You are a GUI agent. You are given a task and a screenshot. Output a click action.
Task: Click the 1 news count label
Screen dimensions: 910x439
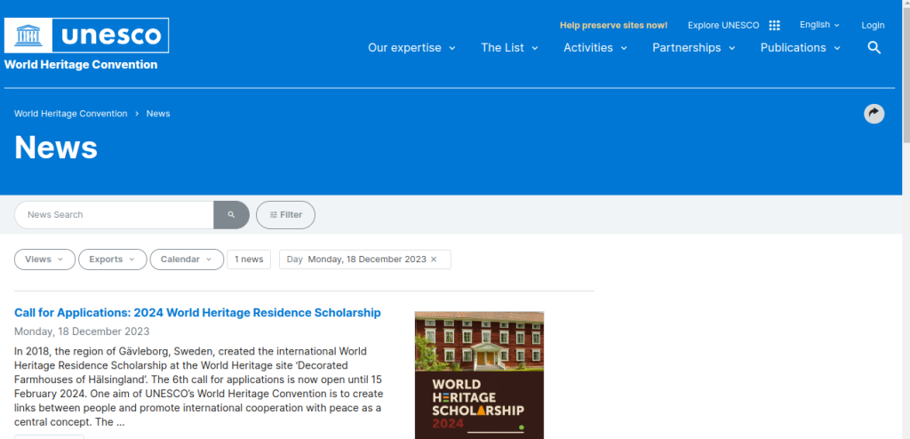(249, 259)
